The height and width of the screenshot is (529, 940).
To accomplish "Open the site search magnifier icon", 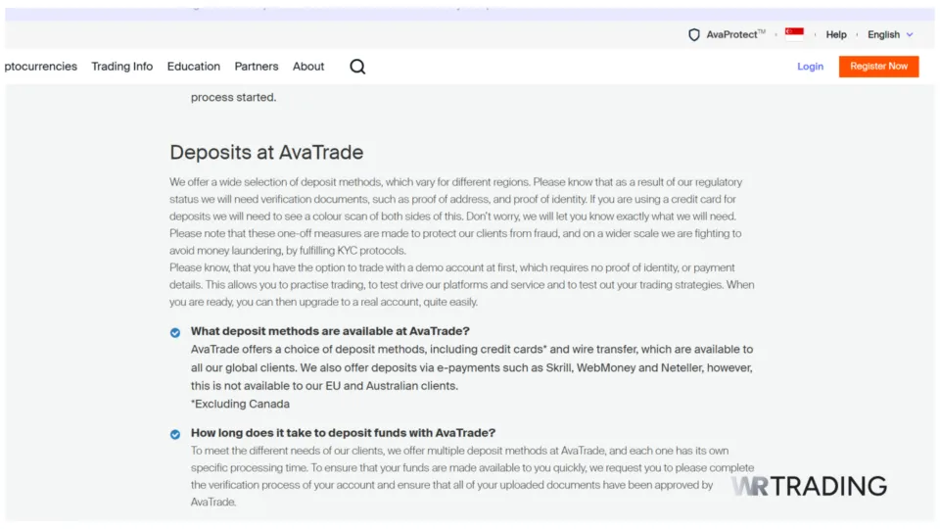I will pyautogui.click(x=357, y=67).
